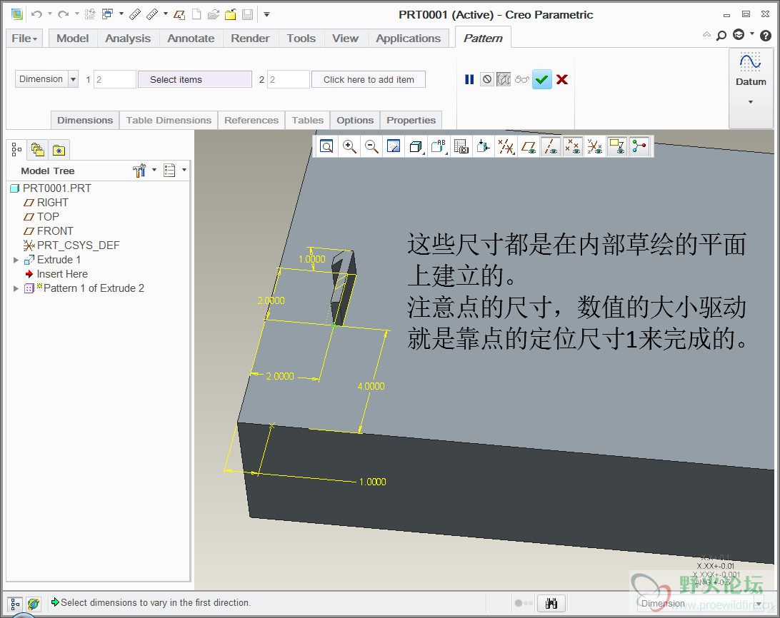Accept pattern with green checkmark
780x618 pixels.
click(542, 79)
